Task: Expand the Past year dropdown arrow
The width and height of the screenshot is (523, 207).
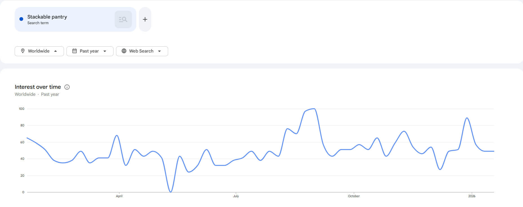Action: tap(105, 51)
